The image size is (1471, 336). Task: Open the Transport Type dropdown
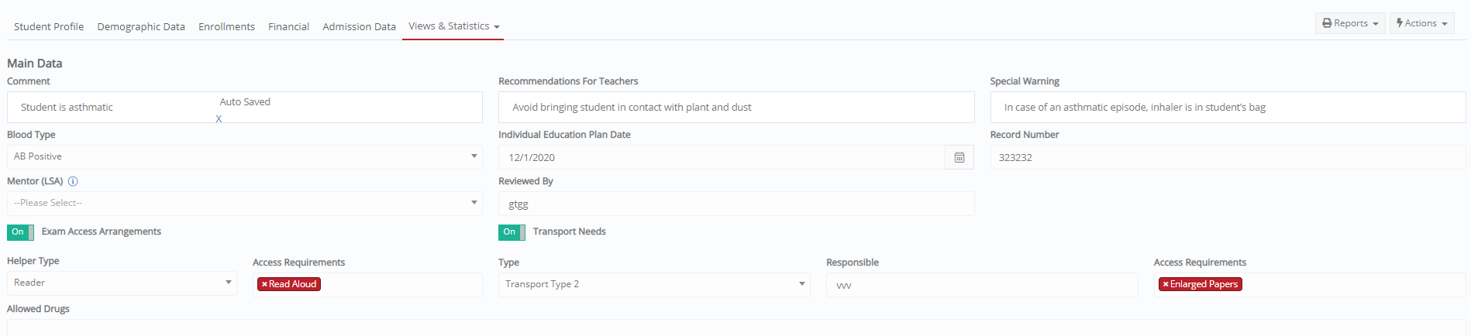tap(654, 284)
